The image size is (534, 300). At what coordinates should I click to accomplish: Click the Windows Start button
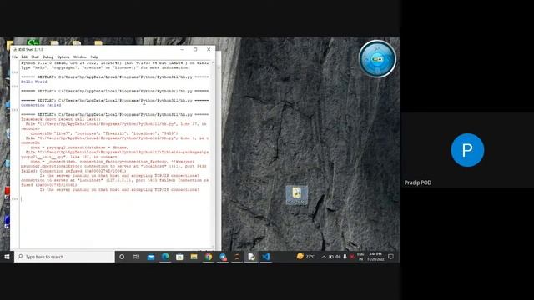(x=7, y=257)
